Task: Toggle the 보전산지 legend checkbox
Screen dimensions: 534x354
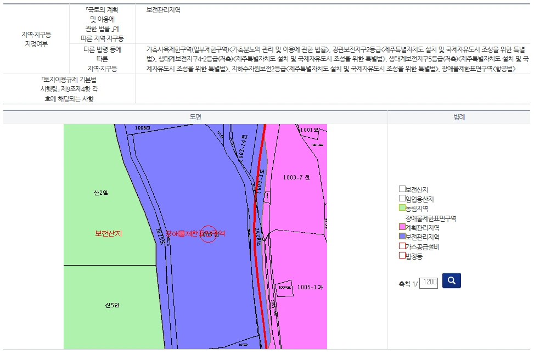Action: click(402, 188)
